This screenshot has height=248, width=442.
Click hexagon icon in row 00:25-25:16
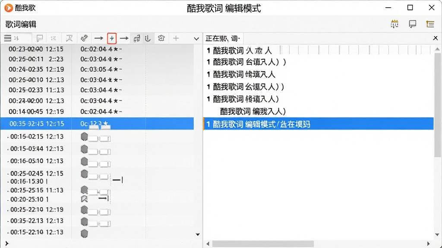coord(84,189)
